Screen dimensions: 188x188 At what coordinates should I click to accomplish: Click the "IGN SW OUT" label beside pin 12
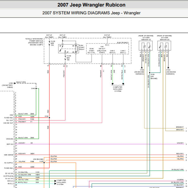[8, 123]
